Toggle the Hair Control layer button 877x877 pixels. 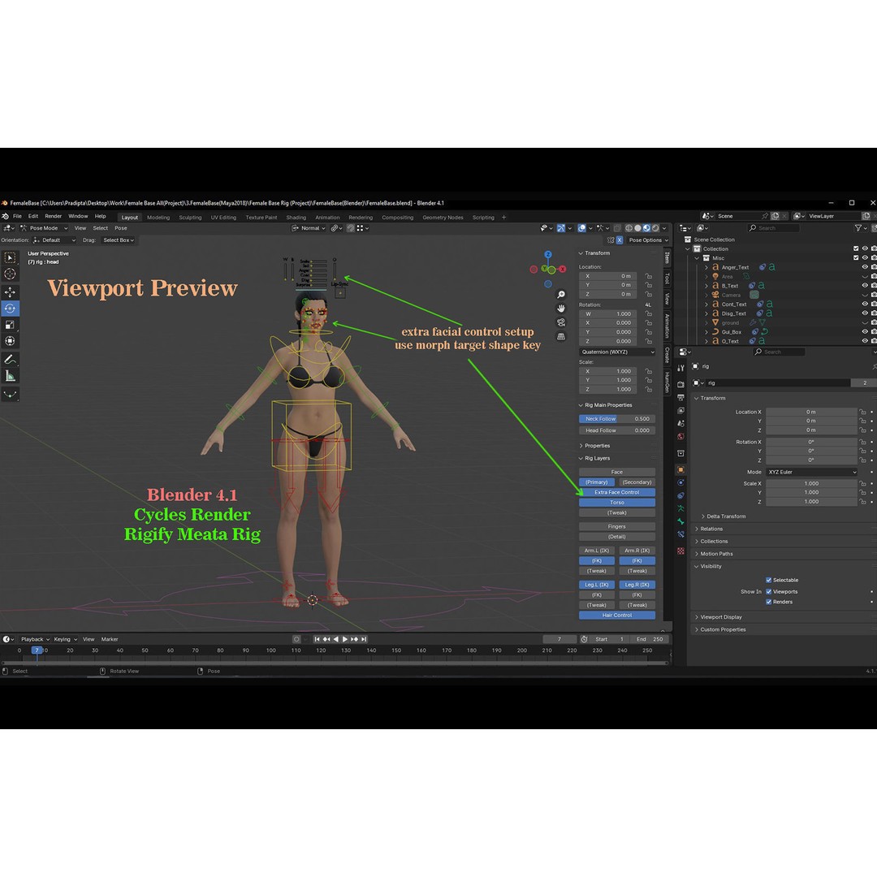[x=617, y=616]
